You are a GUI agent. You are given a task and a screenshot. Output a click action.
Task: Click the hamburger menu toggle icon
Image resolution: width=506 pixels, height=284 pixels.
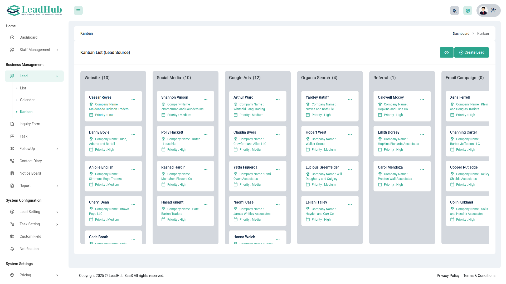[x=78, y=11]
